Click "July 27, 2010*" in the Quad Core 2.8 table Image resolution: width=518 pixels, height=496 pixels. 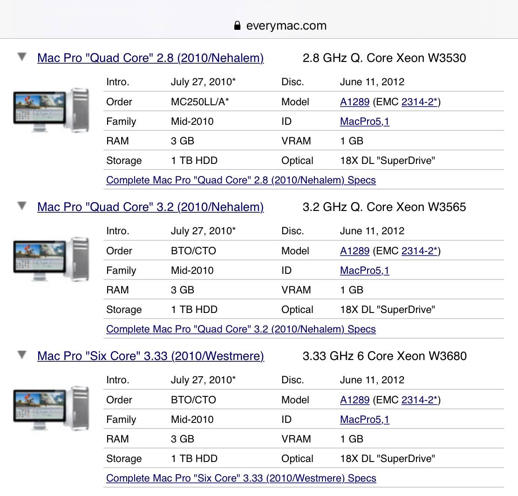coord(203,82)
